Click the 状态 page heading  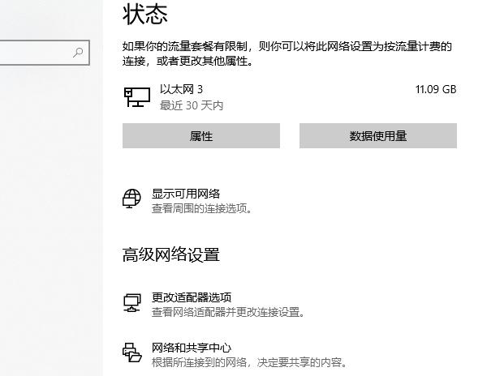point(145,15)
